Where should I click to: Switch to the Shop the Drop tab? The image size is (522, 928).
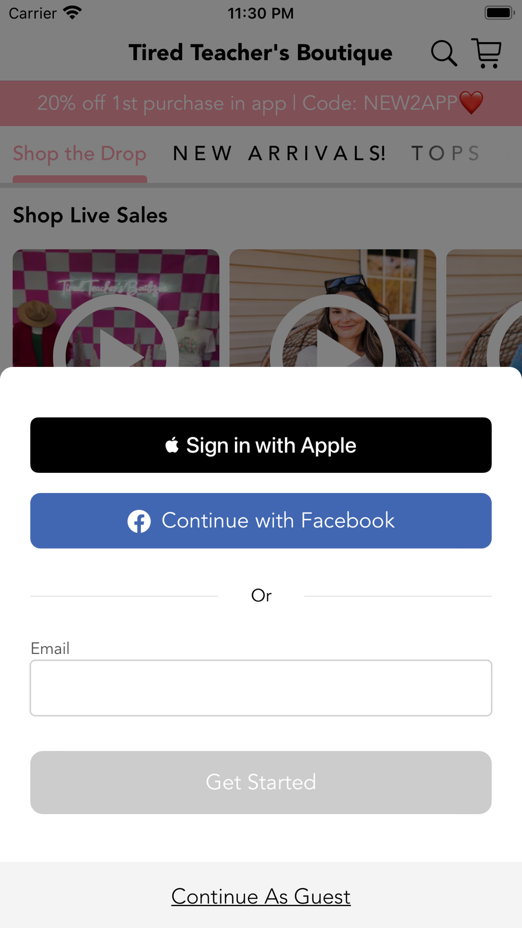click(80, 154)
